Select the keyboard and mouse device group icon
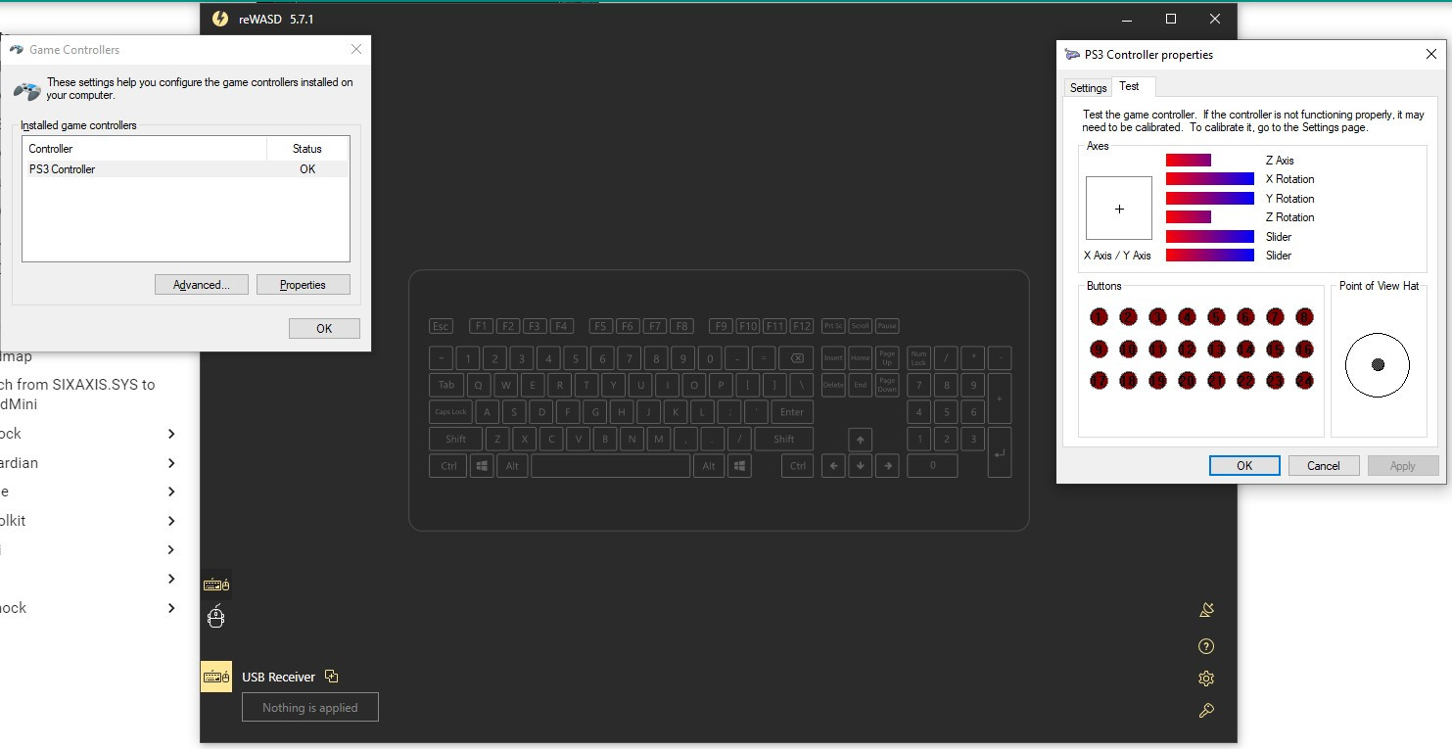This screenshot has width=1452, height=749. pos(216,585)
